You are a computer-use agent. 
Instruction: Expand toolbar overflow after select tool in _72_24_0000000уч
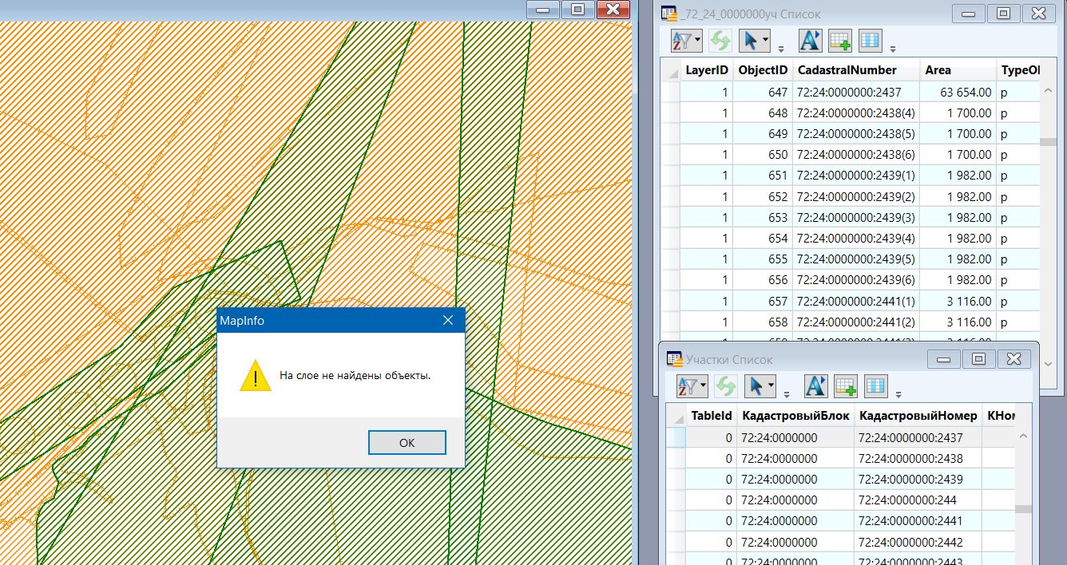(780, 45)
